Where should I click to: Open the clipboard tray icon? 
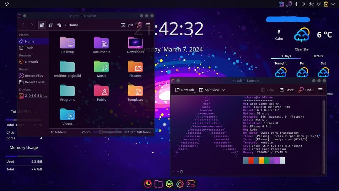tap(281, 4)
